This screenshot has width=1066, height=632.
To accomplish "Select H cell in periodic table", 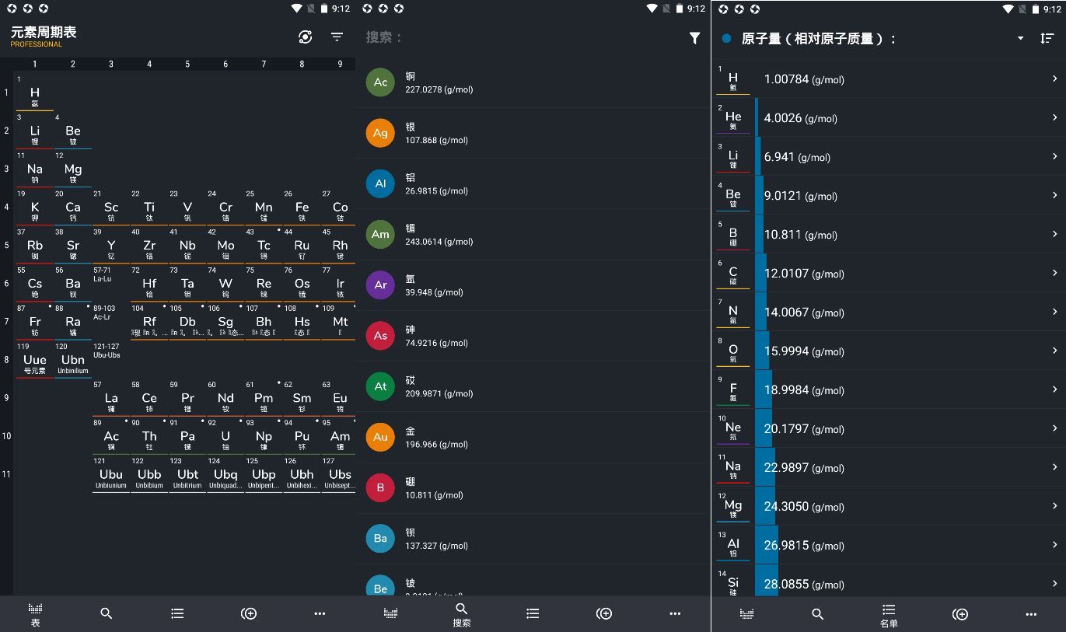I will pyautogui.click(x=35, y=93).
